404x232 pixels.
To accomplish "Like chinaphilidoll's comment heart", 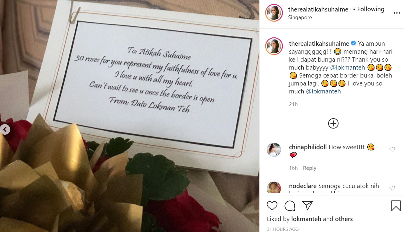I will tap(392, 149).
